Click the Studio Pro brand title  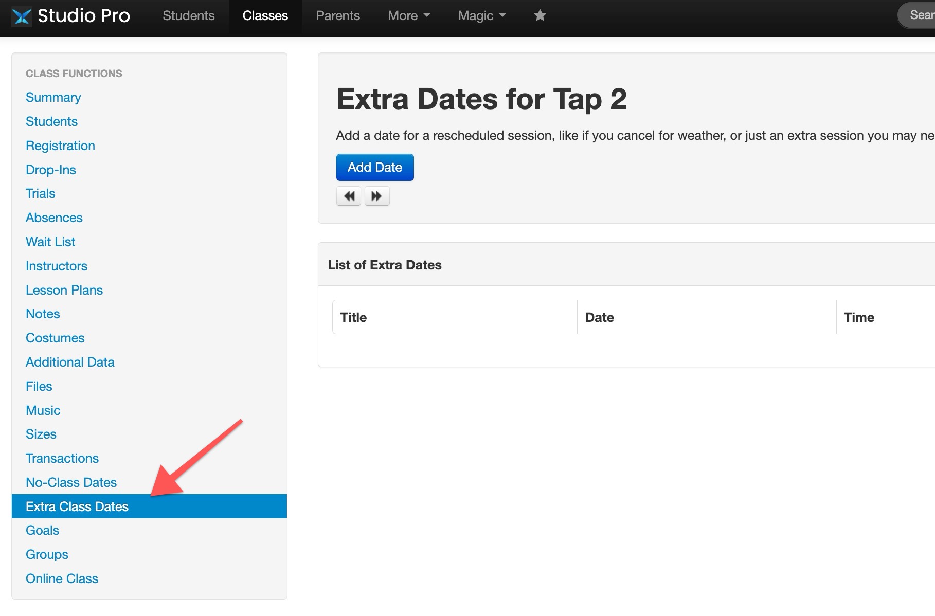pos(84,15)
